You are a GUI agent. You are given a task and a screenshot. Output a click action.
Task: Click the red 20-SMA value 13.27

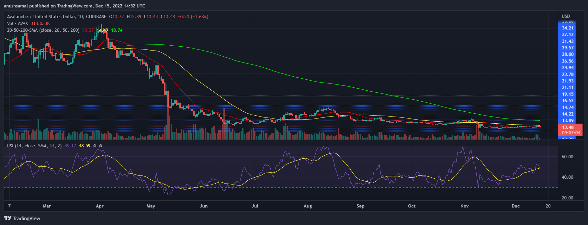click(x=88, y=30)
